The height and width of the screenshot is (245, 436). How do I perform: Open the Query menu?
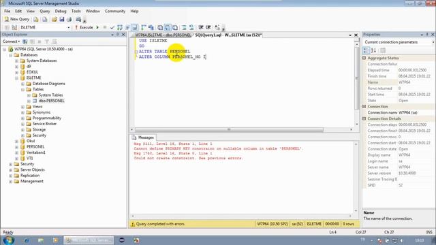tap(45, 11)
